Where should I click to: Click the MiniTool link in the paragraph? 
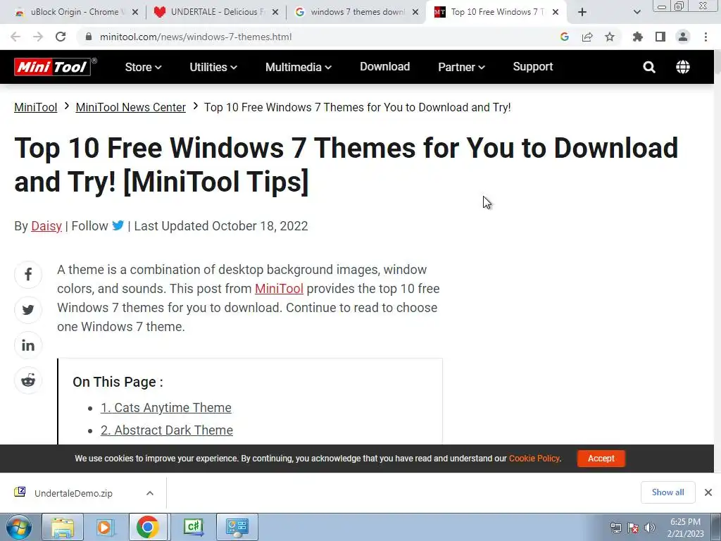tap(279, 288)
